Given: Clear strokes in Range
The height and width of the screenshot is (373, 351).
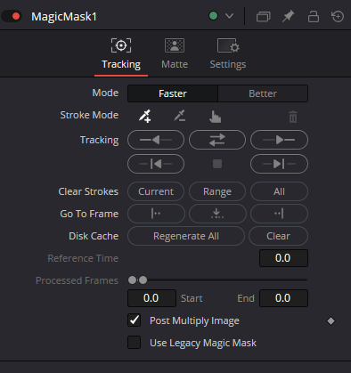Looking at the screenshot, I should (217, 191).
